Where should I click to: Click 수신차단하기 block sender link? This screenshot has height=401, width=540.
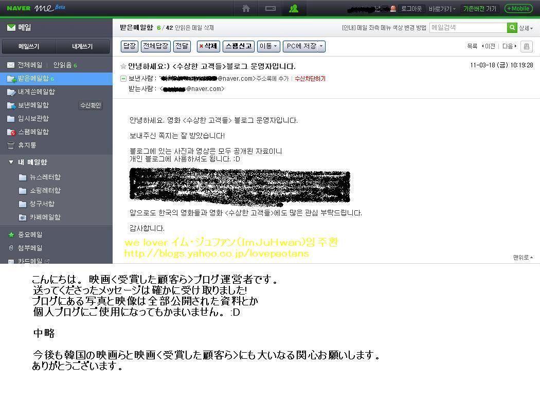tap(310, 79)
